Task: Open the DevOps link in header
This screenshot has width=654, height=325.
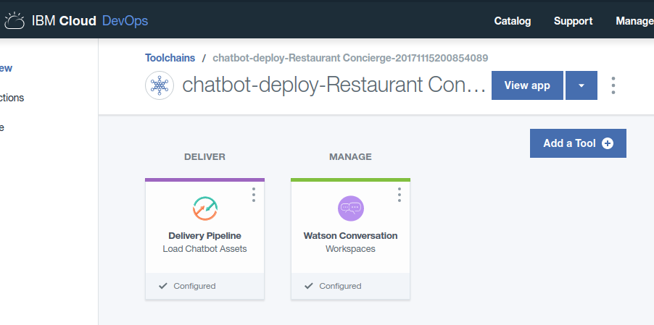Action: click(x=125, y=21)
